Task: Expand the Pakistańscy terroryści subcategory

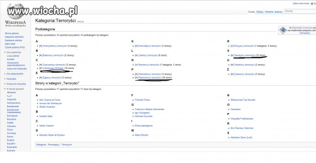Action: point(136,74)
